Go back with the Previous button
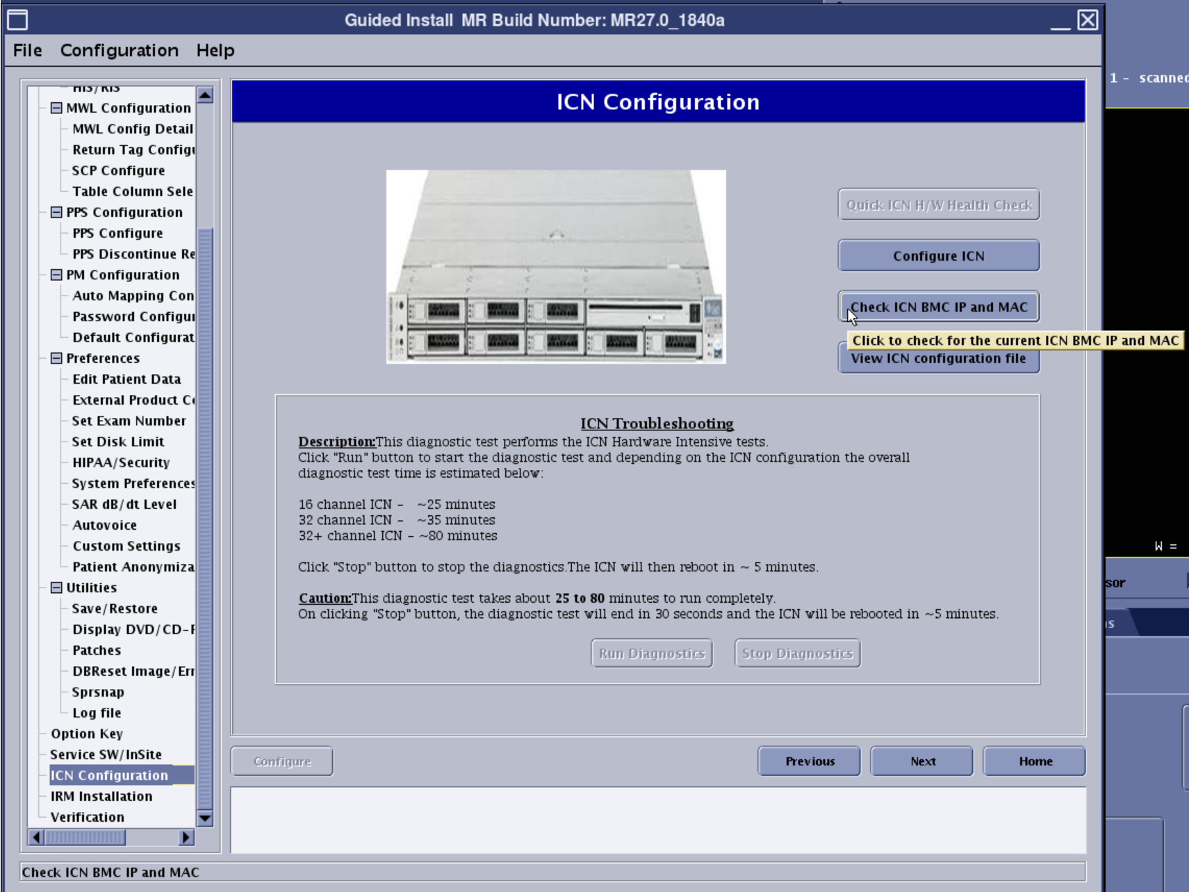The image size is (1189, 892). click(809, 761)
